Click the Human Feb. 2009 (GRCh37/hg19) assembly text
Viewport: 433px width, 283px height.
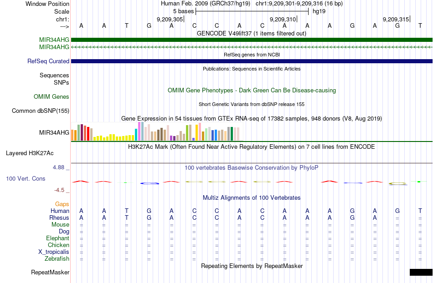click(206, 4)
